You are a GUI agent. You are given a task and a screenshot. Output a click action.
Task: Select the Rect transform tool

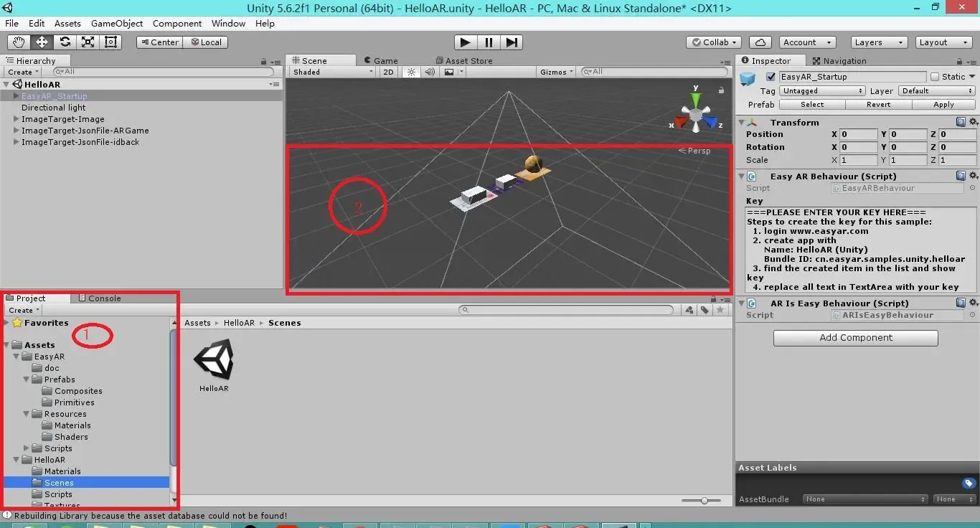pos(110,42)
